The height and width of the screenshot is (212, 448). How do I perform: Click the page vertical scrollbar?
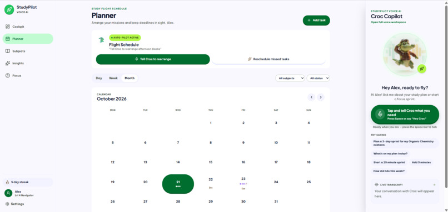(446, 96)
